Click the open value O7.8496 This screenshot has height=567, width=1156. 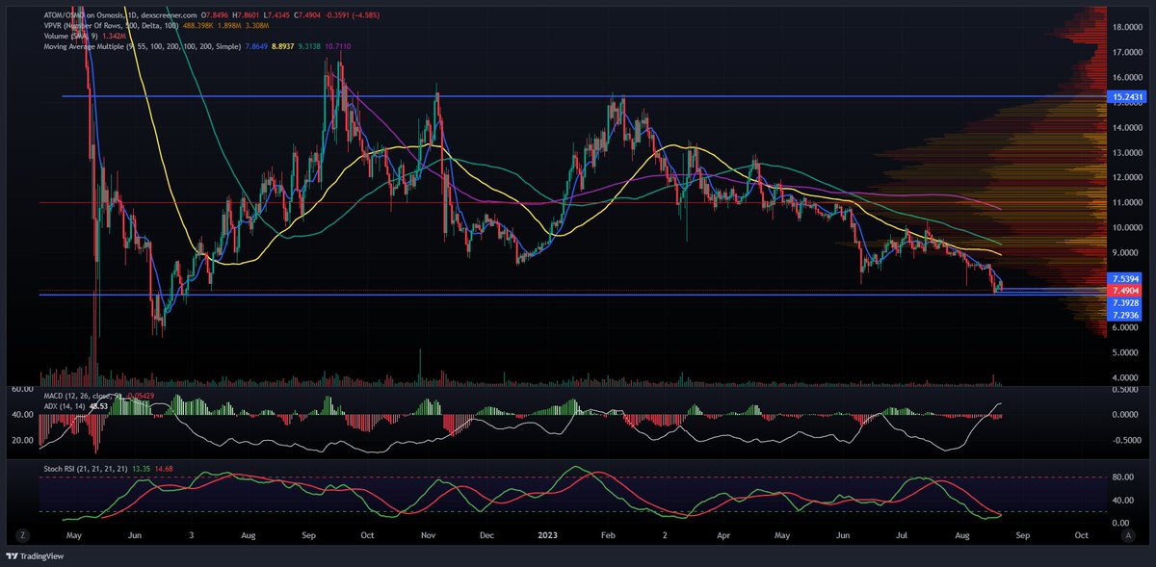tap(216, 15)
